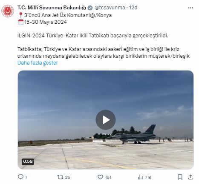Click the blue verified badge next to the name
The image size is (199, 184).
[90, 8]
